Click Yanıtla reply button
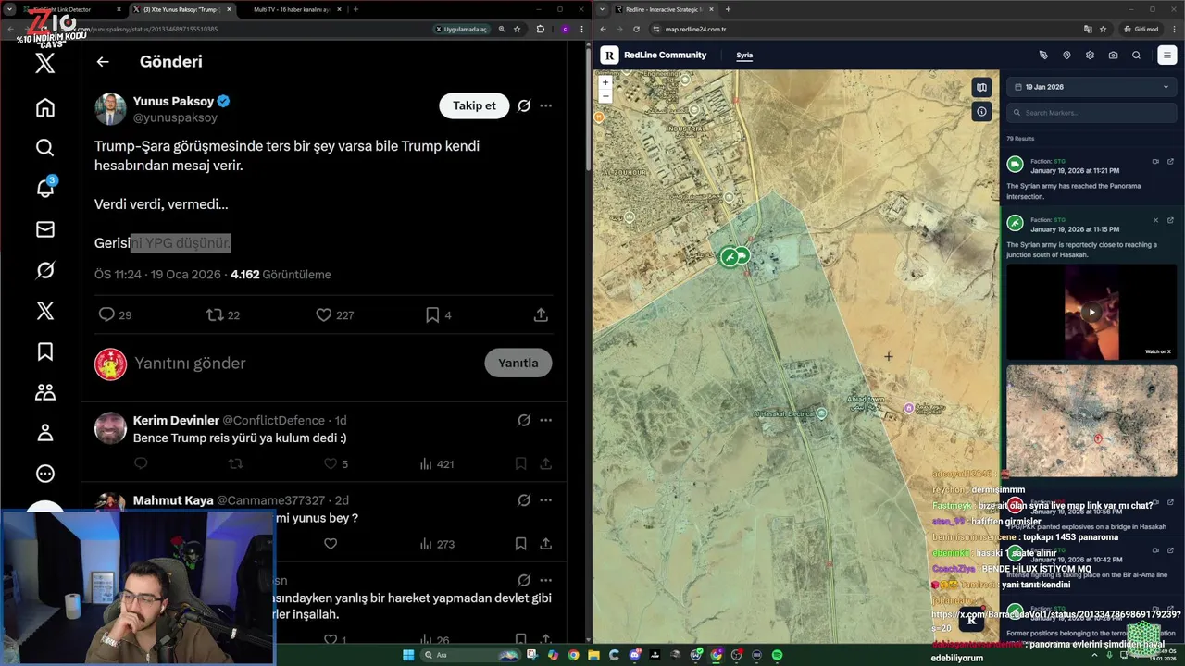The width and height of the screenshot is (1185, 666). tap(518, 363)
